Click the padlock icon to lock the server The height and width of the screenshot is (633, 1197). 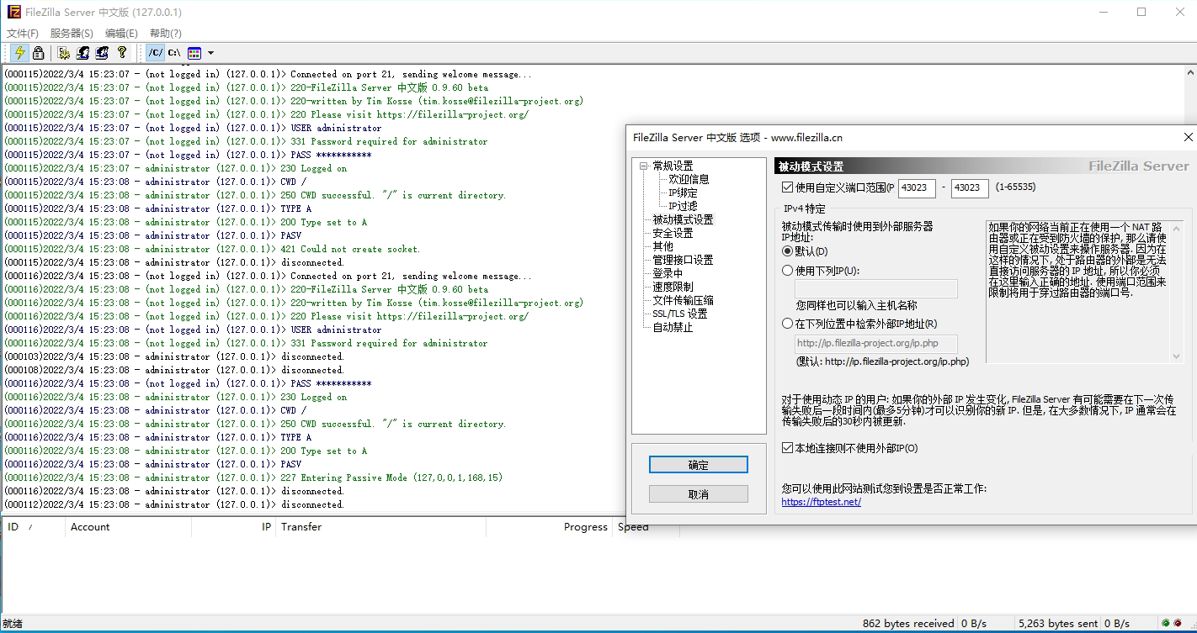tap(38, 52)
